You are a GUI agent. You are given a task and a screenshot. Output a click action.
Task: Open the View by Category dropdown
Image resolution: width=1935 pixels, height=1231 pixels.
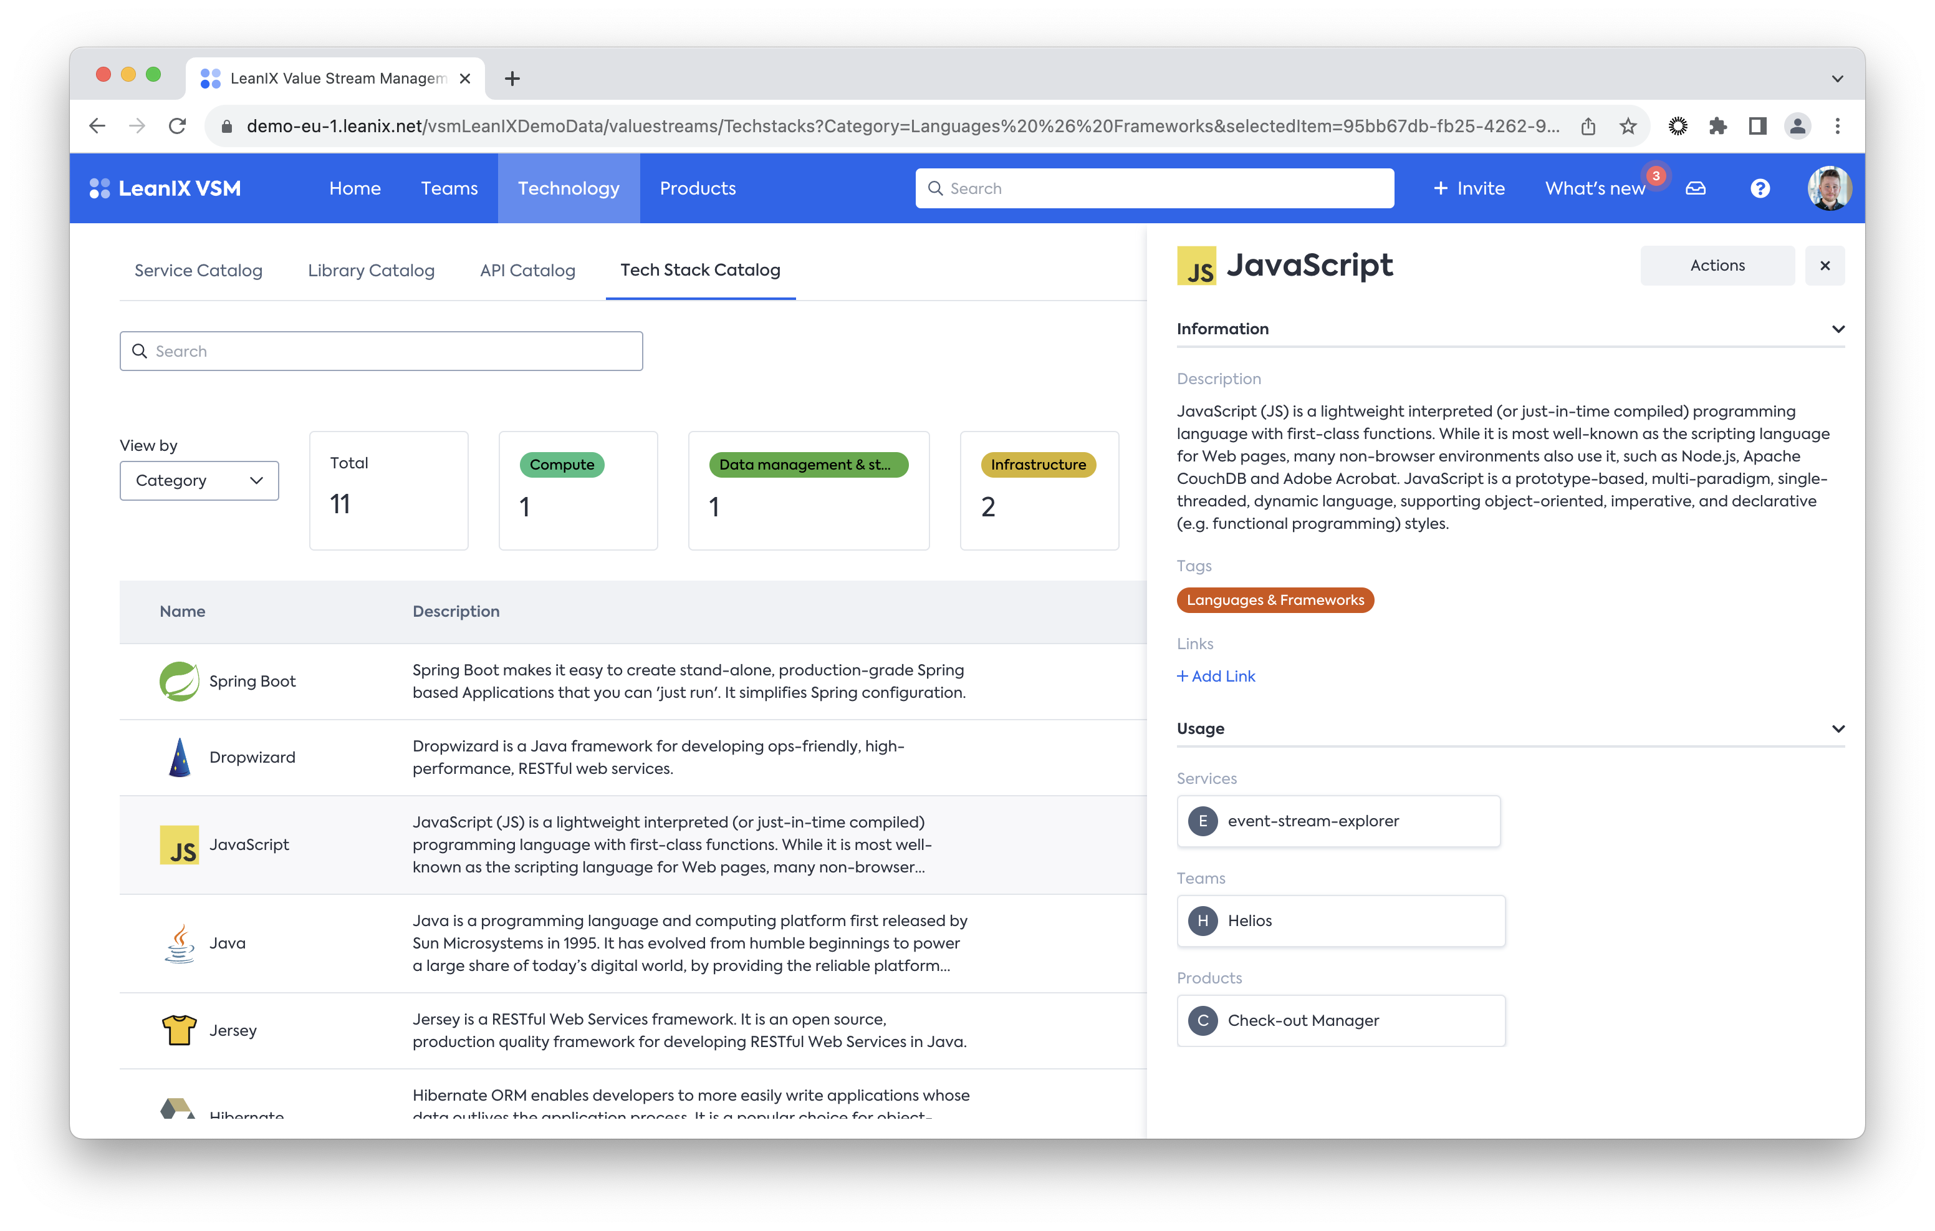click(x=199, y=480)
